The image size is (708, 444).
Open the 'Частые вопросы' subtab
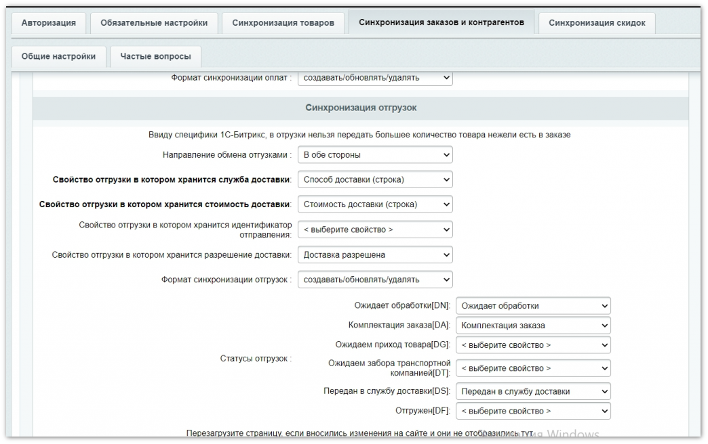[155, 57]
